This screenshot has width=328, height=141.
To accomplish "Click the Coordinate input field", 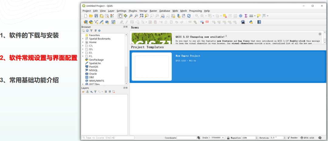I will (x=186, y=138).
